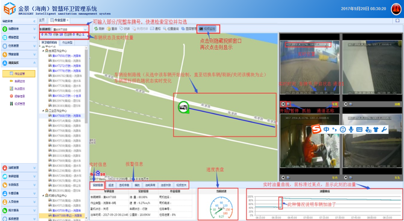Expand the 油耗管理 section chevron

(x=34, y=168)
